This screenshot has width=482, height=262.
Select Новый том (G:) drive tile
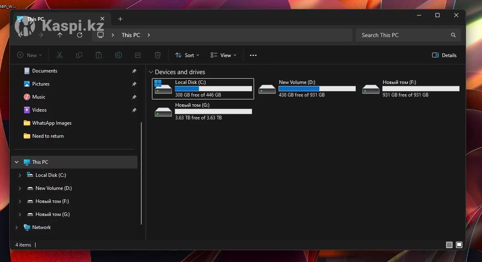pyautogui.click(x=203, y=112)
